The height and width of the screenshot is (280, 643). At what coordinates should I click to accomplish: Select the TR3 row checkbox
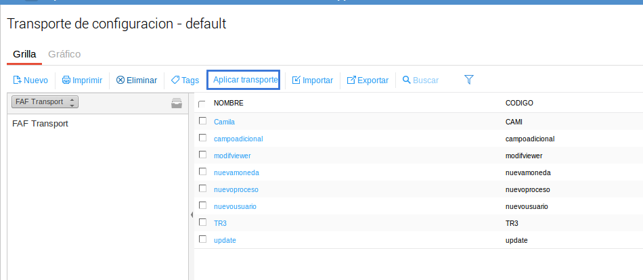pos(202,222)
